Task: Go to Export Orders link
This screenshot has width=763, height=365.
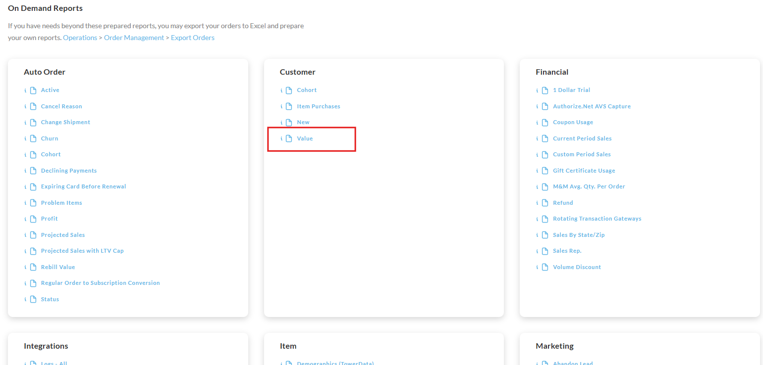Action: (193, 38)
